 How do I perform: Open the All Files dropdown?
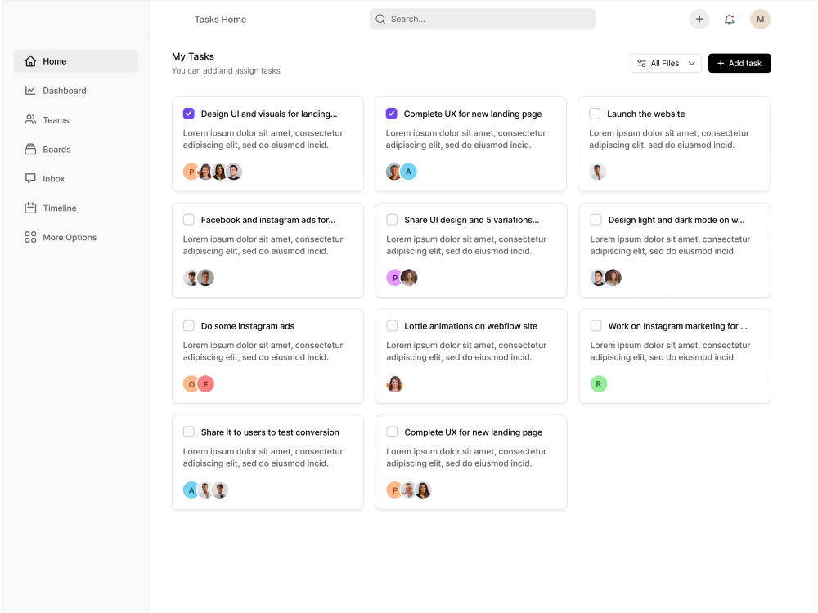(x=666, y=63)
